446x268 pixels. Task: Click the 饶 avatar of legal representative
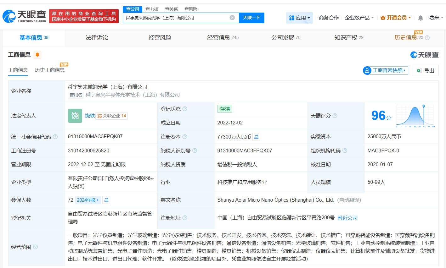click(75, 116)
